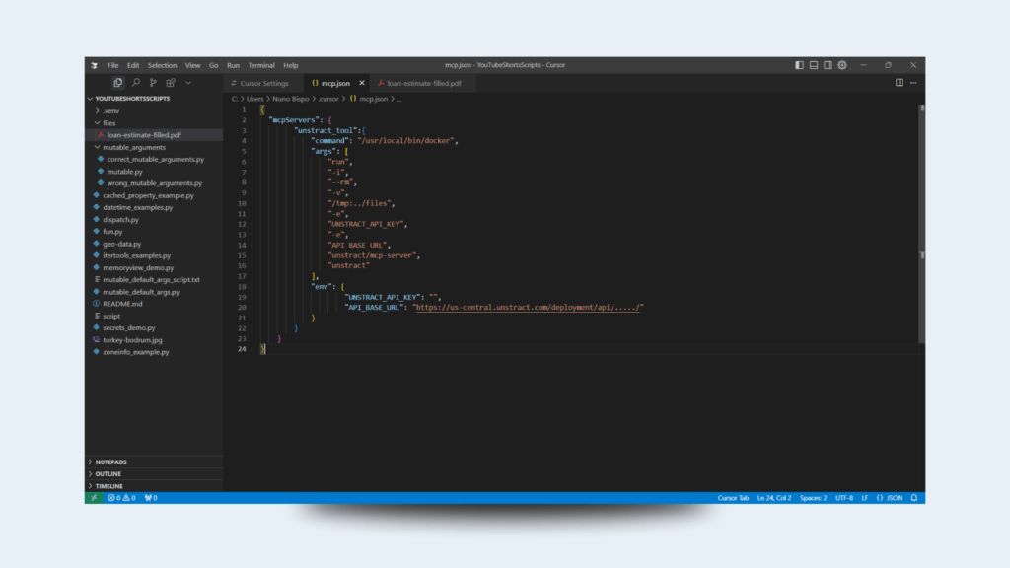The width and height of the screenshot is (1010, 568).
Task: Toggle the secondary side bar layout
Action: pyautogui.click(x=828, y=65)
